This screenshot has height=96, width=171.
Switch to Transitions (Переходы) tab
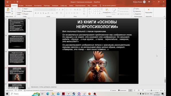[x=47, y=5]
